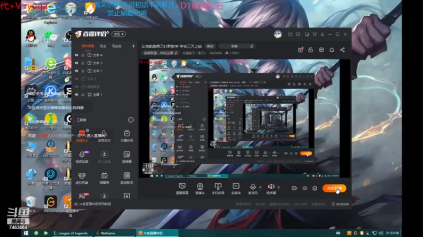Mute the 扬声器 speaker

[271, 189]
